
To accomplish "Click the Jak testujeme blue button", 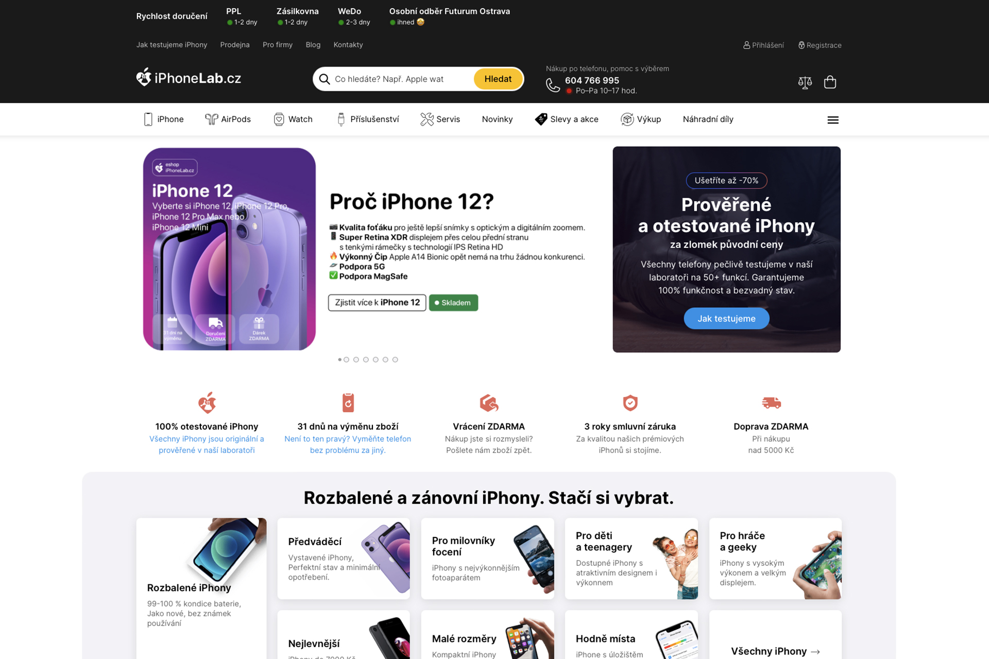I will tap(726, 319).
